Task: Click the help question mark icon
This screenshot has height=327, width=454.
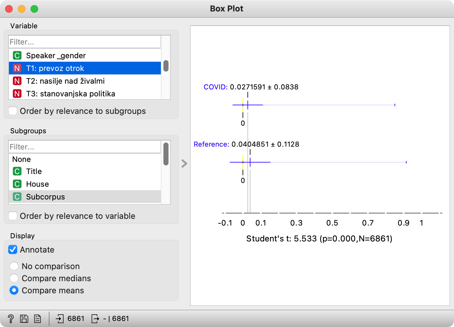Action: click(10, 318)
